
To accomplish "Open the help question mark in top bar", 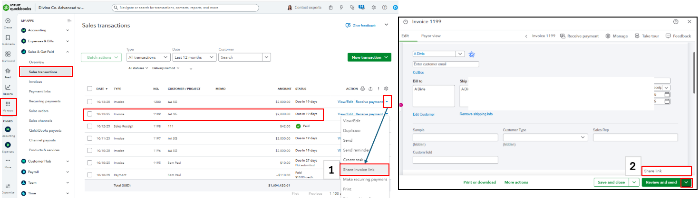I will (x=385, y=8).
